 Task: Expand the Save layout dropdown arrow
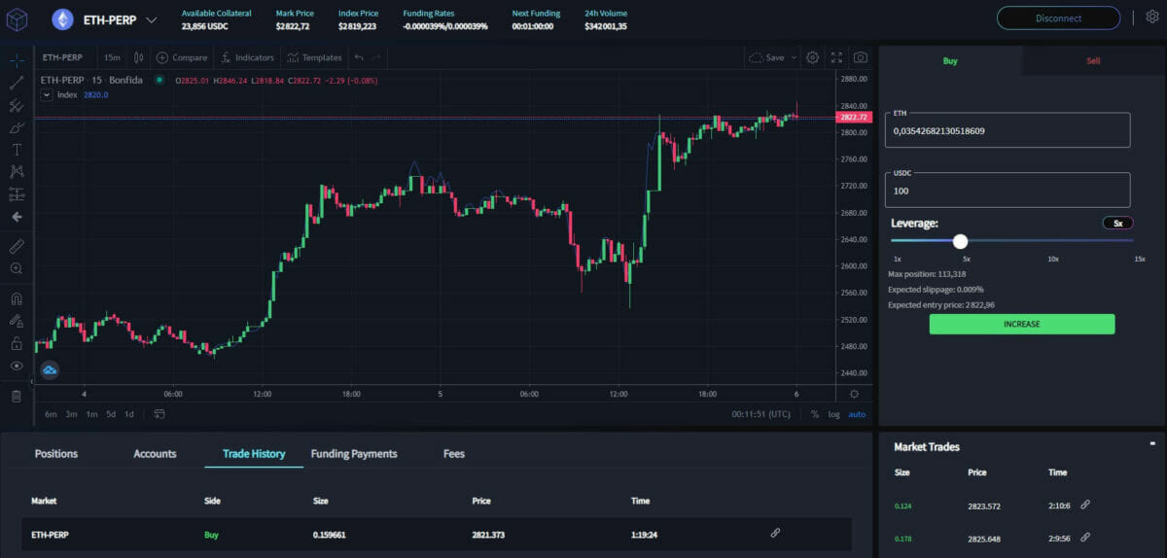point(794,57)
